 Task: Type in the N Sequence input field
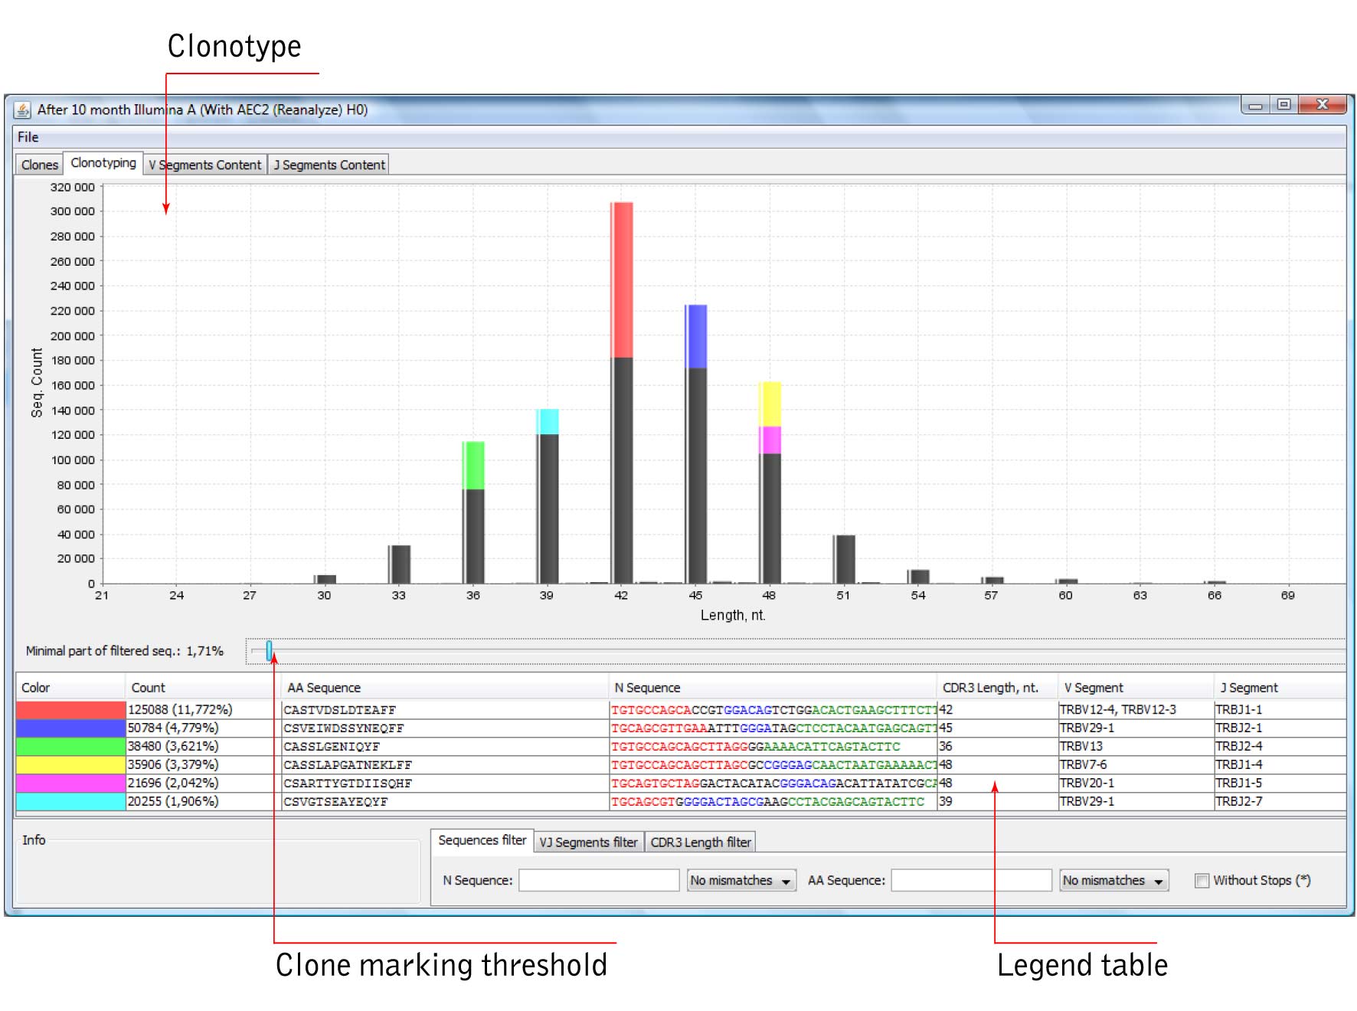599,881
